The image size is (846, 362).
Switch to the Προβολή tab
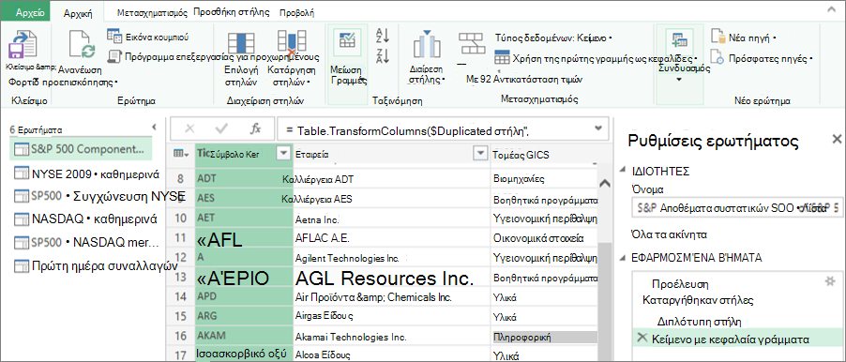coord(296,12)
